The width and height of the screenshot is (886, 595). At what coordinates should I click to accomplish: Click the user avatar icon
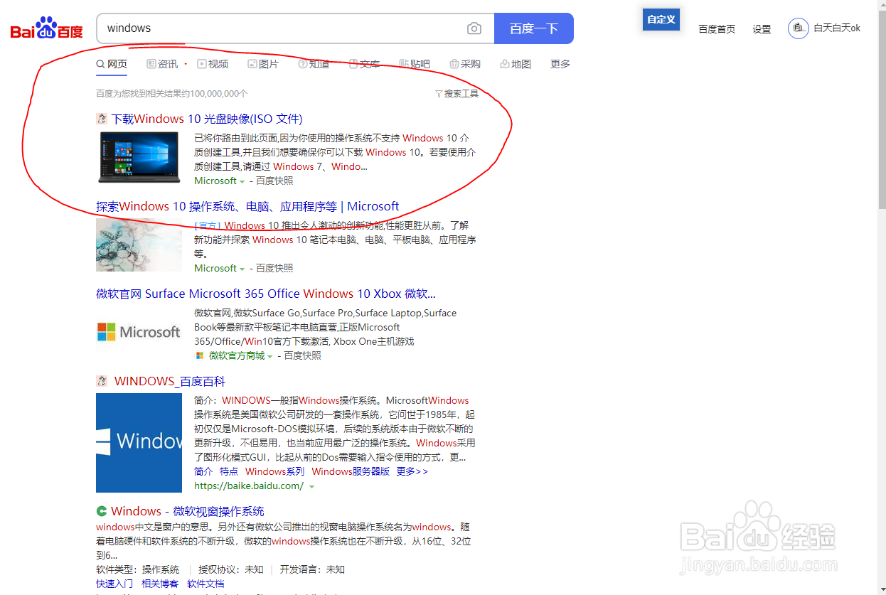pyautogui.click(x=798, y=28)
